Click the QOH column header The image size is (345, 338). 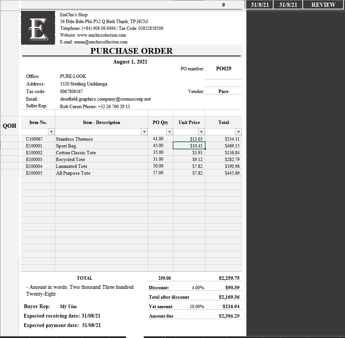point(9,126)
